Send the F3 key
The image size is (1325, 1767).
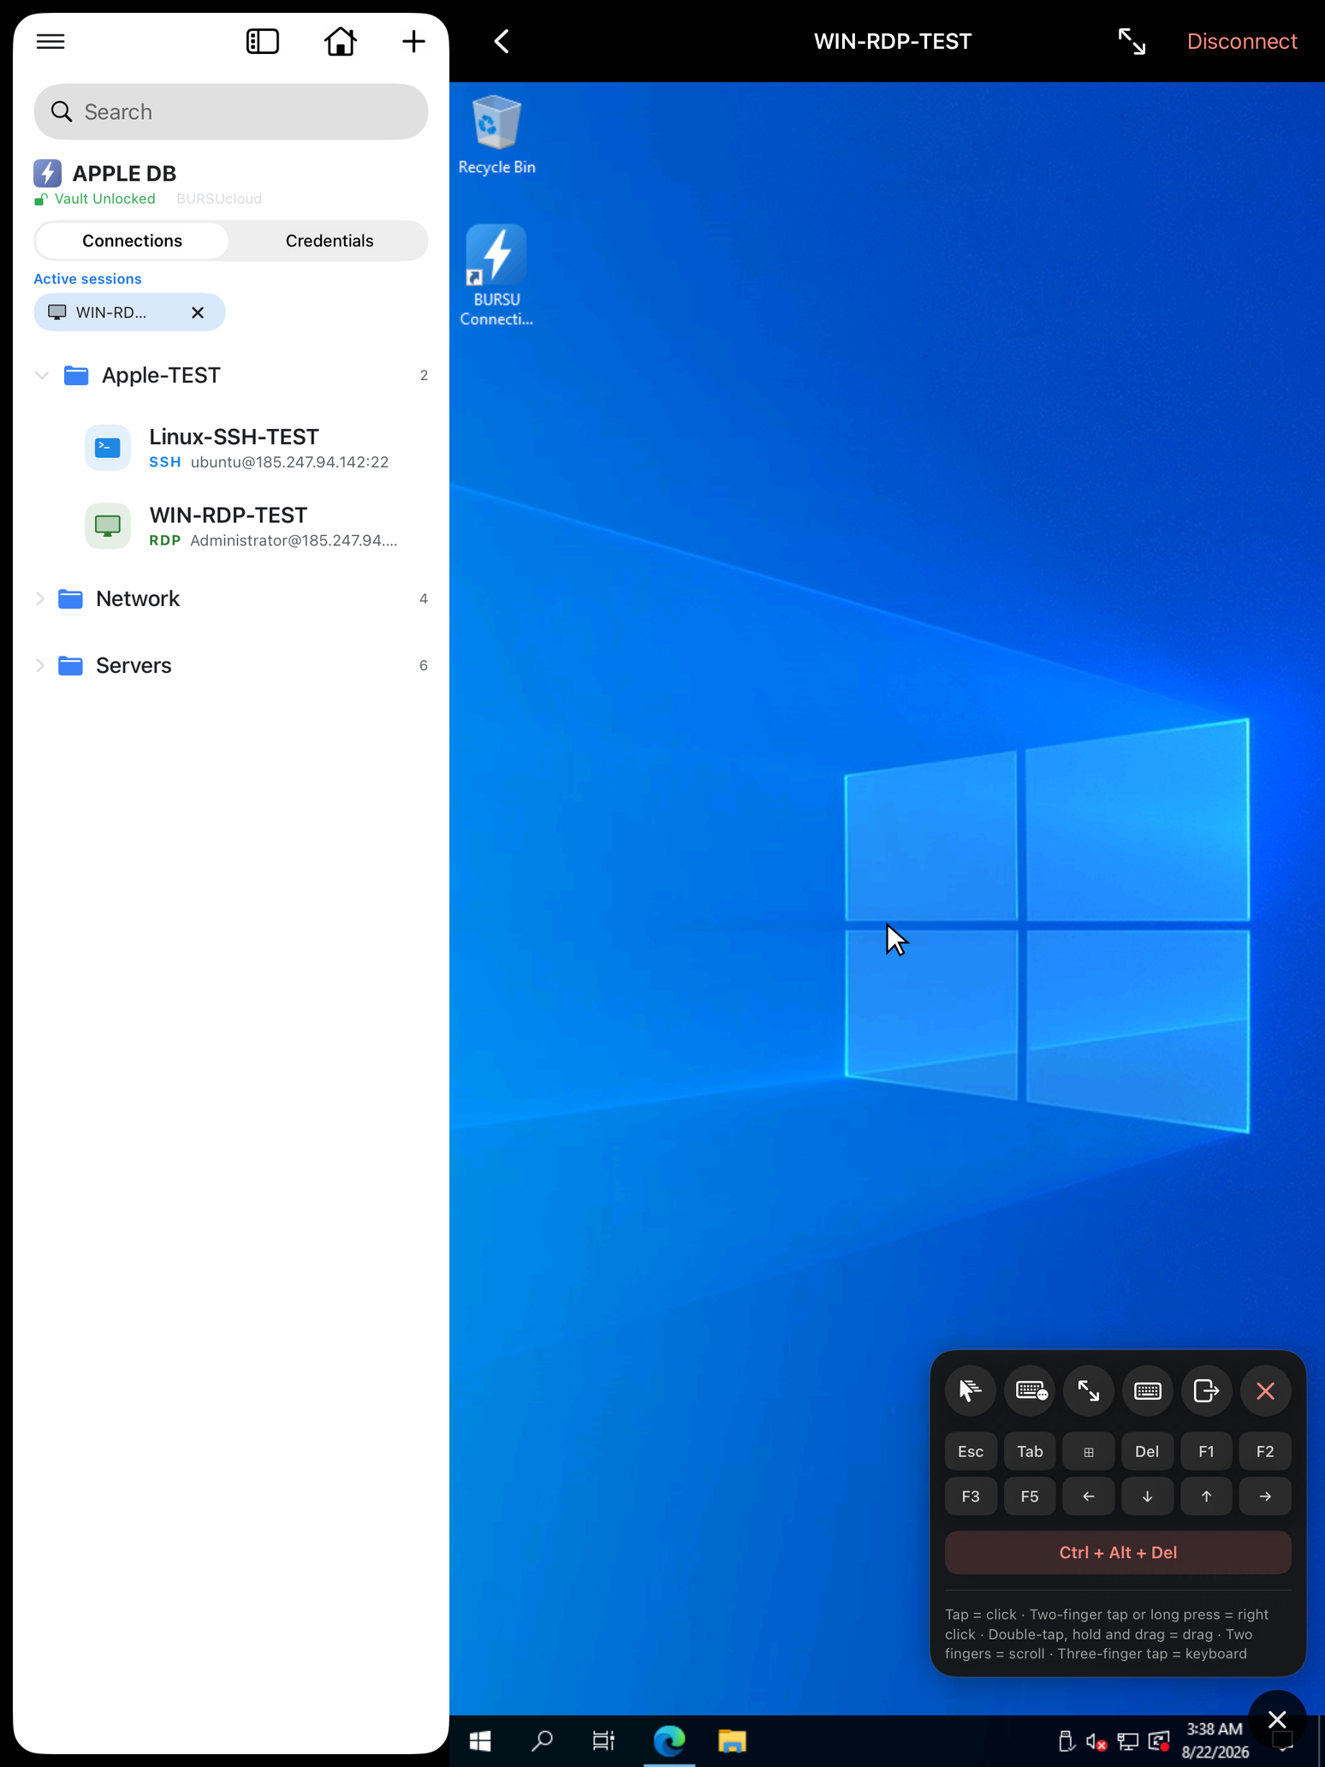tap(970, 1496)
